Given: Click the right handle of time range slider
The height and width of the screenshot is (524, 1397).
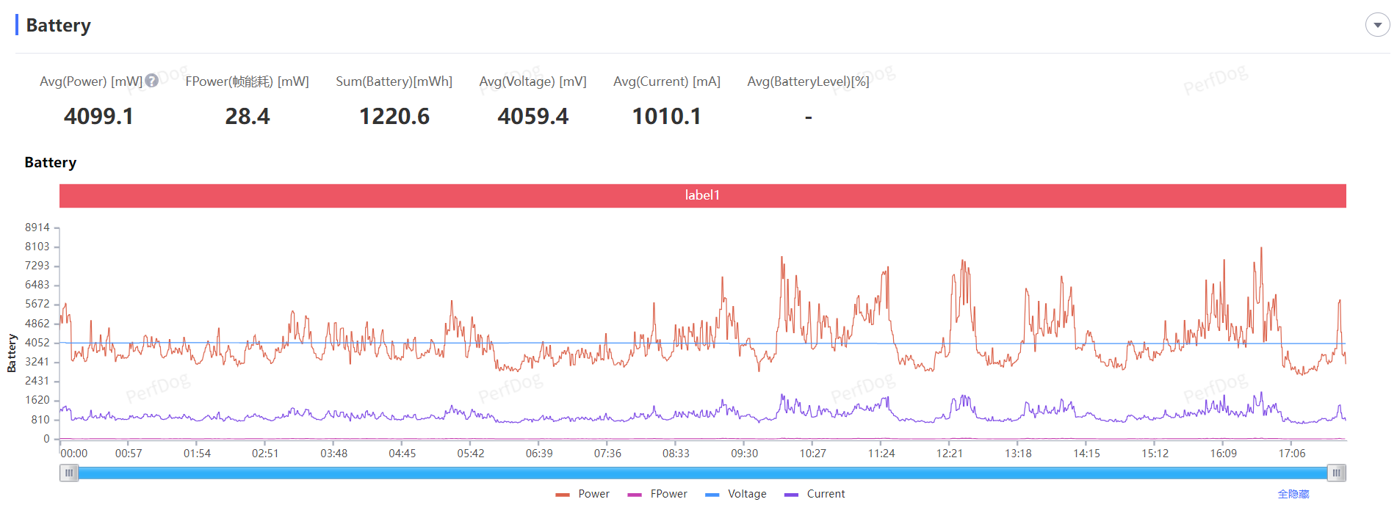Looking at the screenshot, I should [x=1336, y=473].
